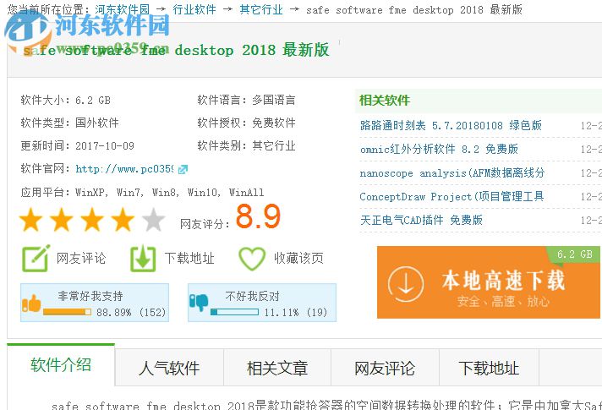Switch to the 软件介绍 tab
602x410 pixels.
point(61,364)
